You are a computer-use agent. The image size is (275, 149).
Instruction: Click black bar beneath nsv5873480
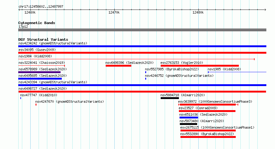tap(188, 124)
